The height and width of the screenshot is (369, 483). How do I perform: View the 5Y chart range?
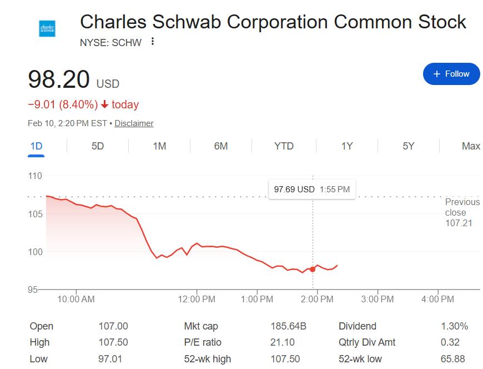409,146
